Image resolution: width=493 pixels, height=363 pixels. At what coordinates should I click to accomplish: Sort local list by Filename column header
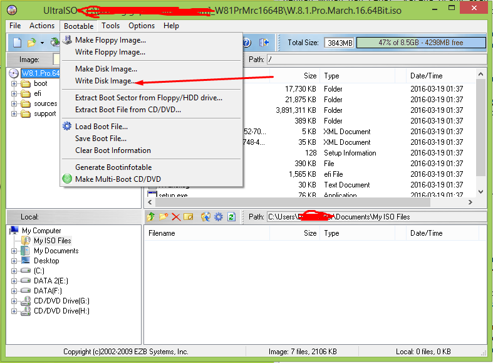(207, 233)
